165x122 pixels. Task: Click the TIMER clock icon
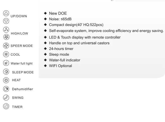[6, 106]
